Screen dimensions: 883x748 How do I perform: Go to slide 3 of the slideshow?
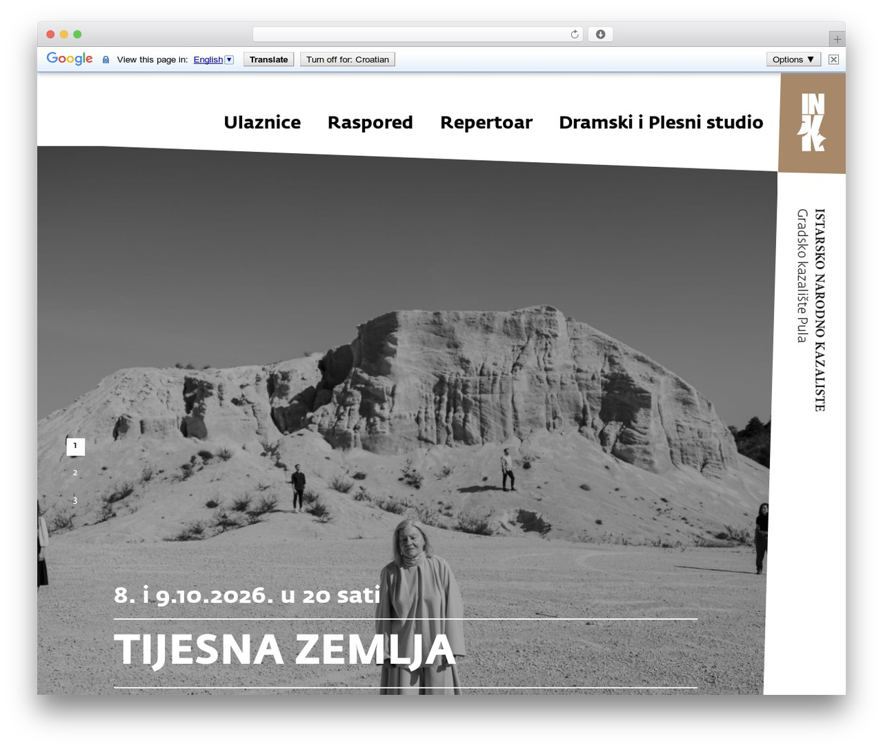point(75,501)
